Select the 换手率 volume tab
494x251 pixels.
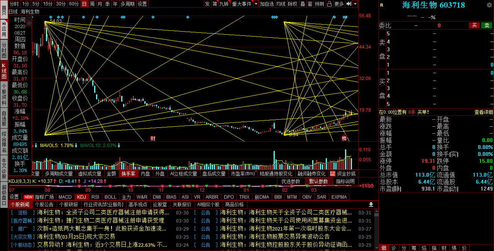tap(128, 174)
